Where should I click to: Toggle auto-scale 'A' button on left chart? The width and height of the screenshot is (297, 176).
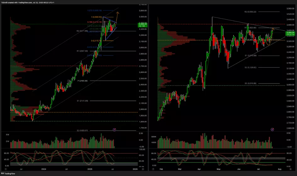click(x=143, y=169)
